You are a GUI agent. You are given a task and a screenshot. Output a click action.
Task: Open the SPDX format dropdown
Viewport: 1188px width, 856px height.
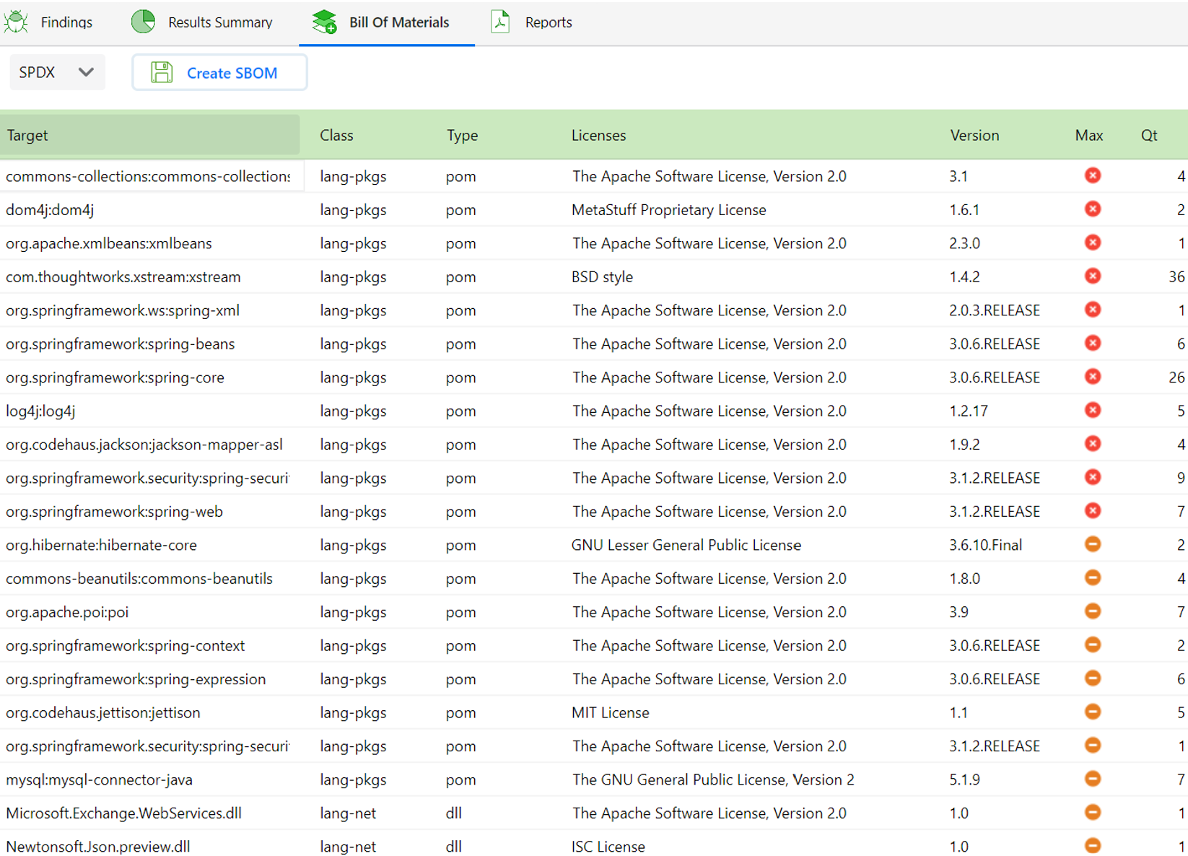[57, 73]
